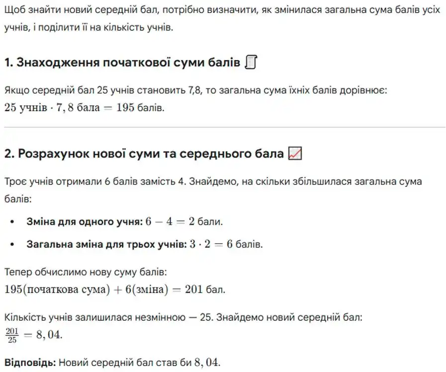Click the sentence starting "Якщо середній бал 25 учнів"

pyautogui.click(x=195, y=92)
